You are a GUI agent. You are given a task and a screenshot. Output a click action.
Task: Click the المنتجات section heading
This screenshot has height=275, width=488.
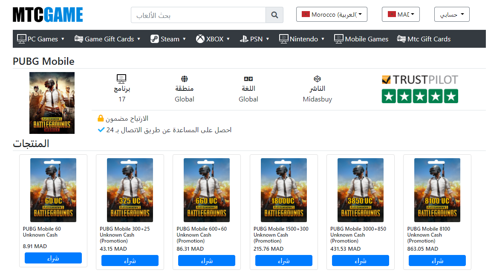pos(31,144)
